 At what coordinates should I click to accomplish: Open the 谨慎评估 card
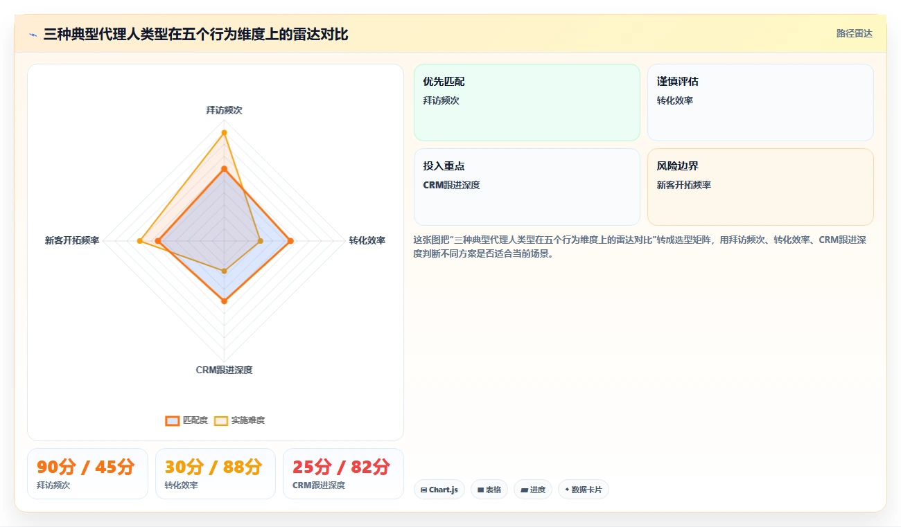coord(760,102)
